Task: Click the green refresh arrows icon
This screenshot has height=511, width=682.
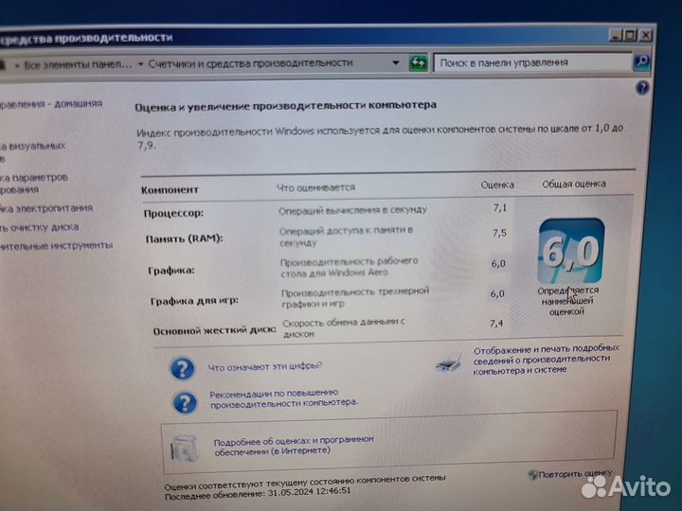Action: [x=419, y=63]
